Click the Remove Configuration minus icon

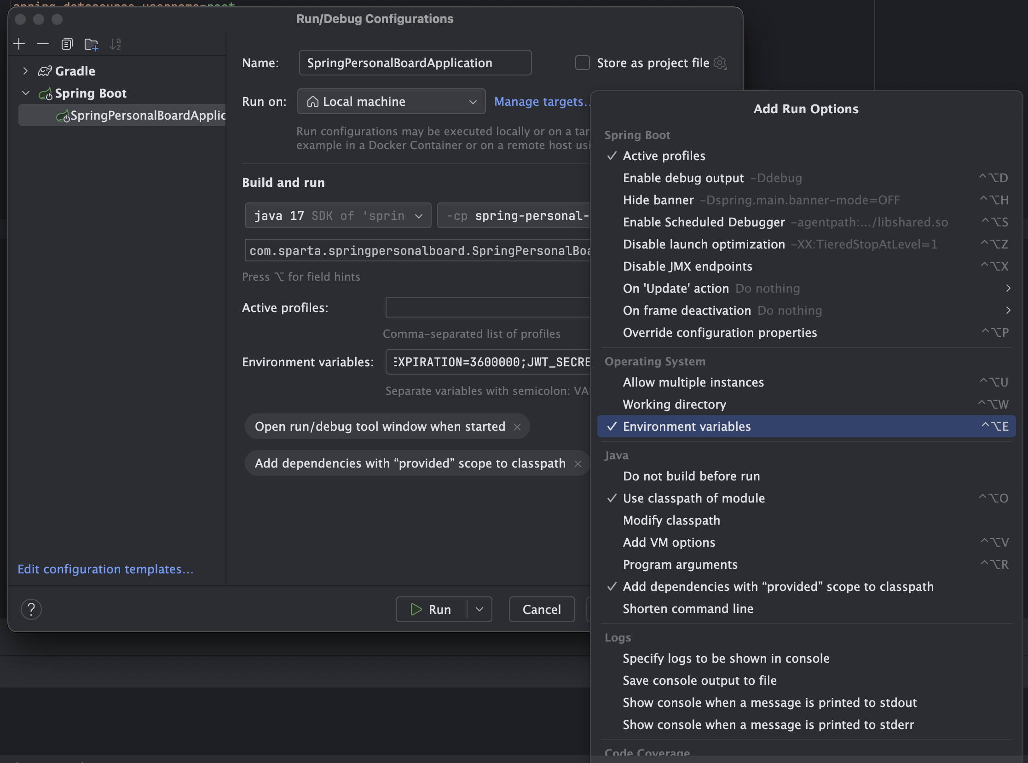click(42, 44)
